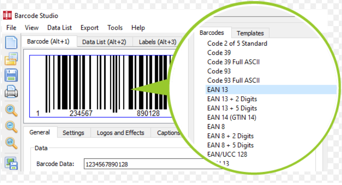Select the Barcodes tab in side panel

tap(212, 33)
